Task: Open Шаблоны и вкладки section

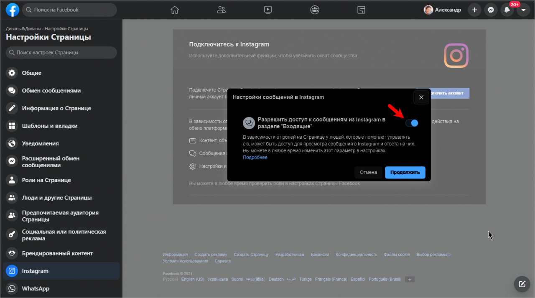Action: tap(61, 126)
